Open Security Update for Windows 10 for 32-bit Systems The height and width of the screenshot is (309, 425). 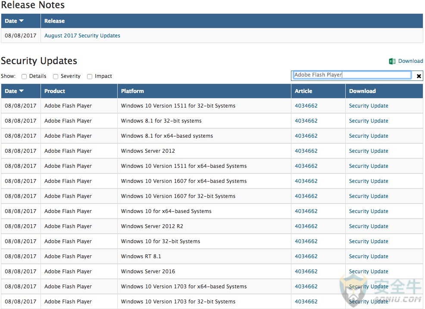pos(369,241)
